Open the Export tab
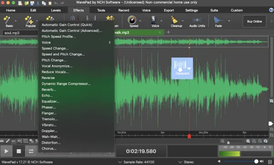The height and width of the screenshot is (165, 274). coord(169,10)
